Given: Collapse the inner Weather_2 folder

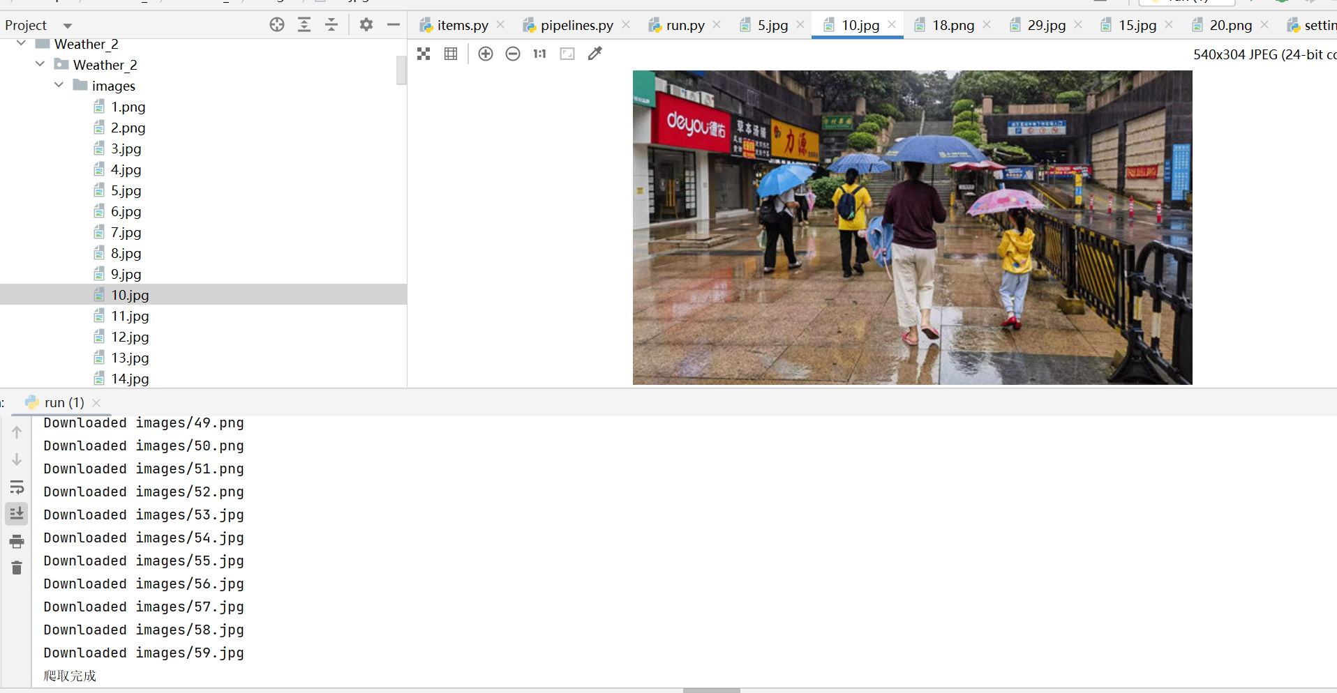Looking at the screenshot, I should [x=40, y=64].
